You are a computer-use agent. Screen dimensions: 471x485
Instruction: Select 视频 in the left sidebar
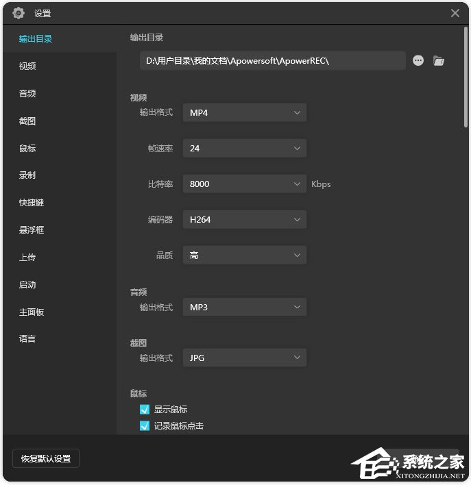pyautogui.click(x=27, y=66)
